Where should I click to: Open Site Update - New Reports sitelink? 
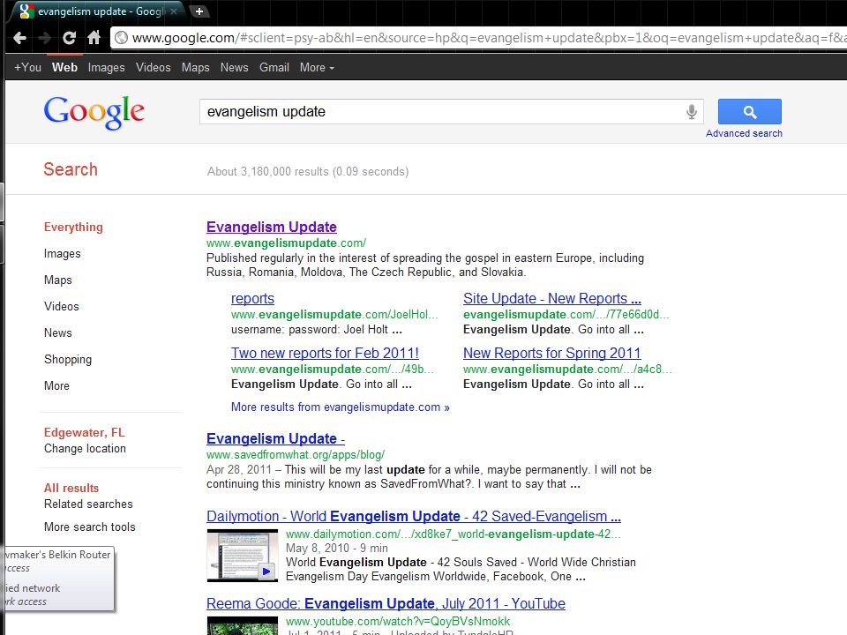[x=552, y=299]
